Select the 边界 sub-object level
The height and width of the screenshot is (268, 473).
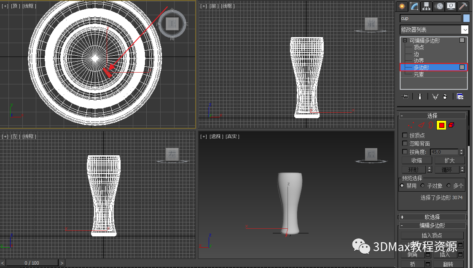pyautogui.click(x=419, y=60)
